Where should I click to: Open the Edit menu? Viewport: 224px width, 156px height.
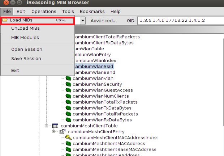[21, 12]
